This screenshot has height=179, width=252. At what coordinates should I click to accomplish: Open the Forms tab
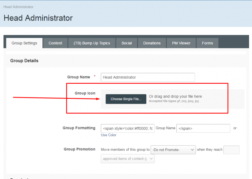[x=207, y=43]
